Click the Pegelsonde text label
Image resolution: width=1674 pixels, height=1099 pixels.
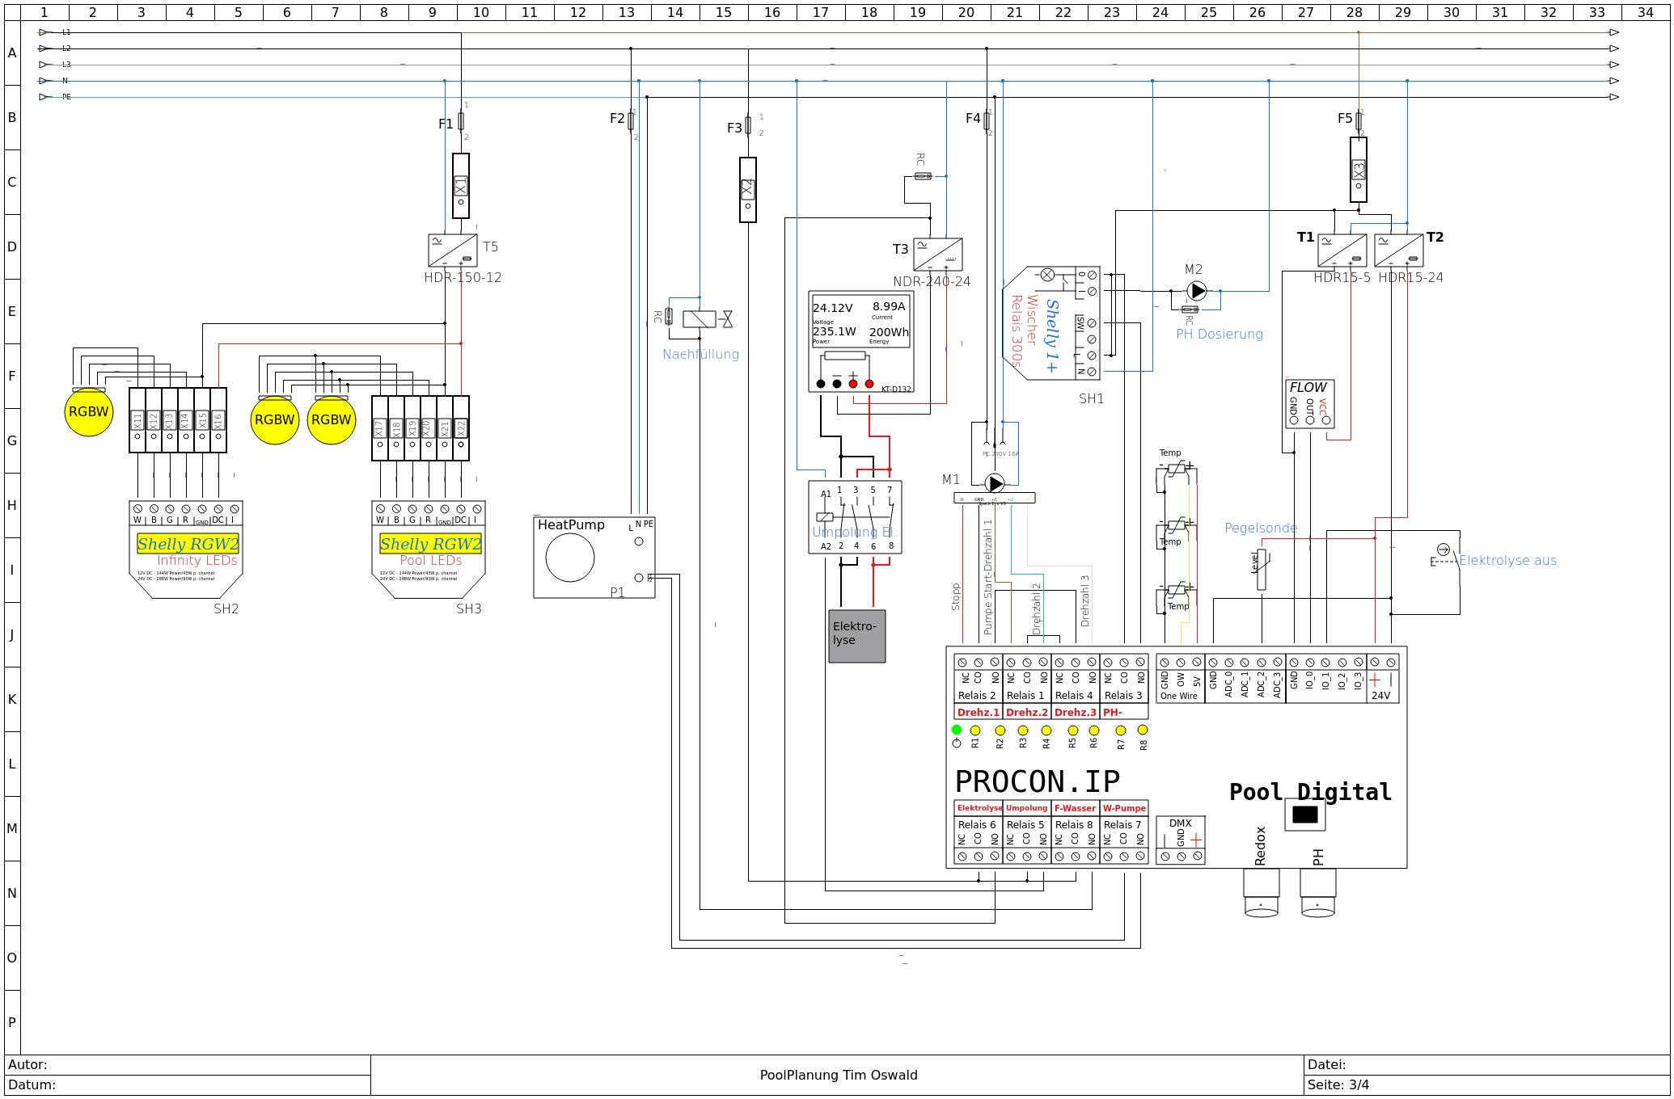coord(1261,528)
